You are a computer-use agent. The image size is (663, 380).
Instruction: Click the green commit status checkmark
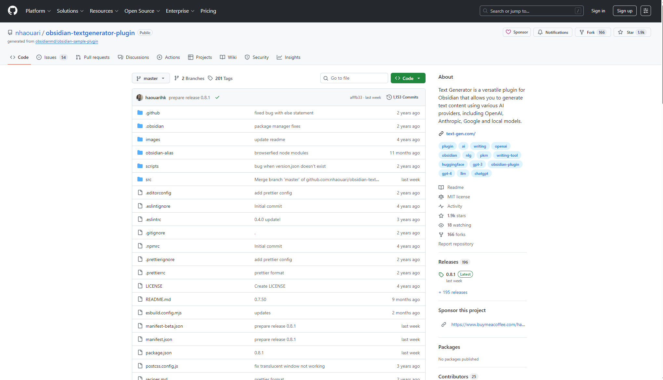217,98
